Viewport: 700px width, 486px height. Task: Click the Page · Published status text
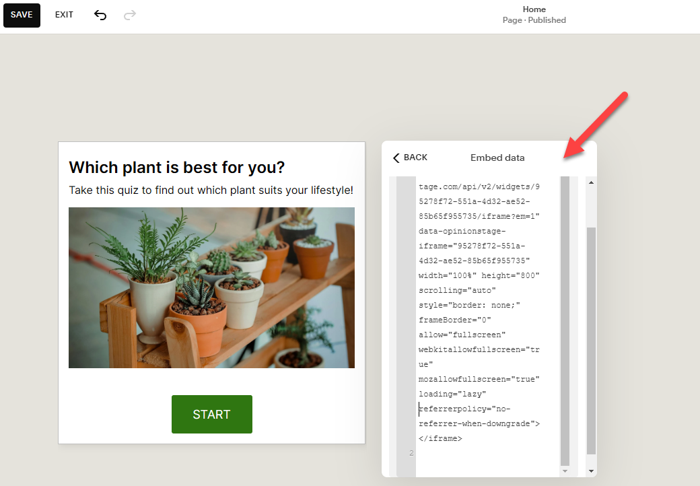[534, 20]
